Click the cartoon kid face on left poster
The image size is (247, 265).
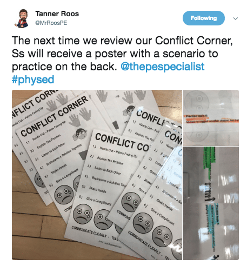(80, 134)
